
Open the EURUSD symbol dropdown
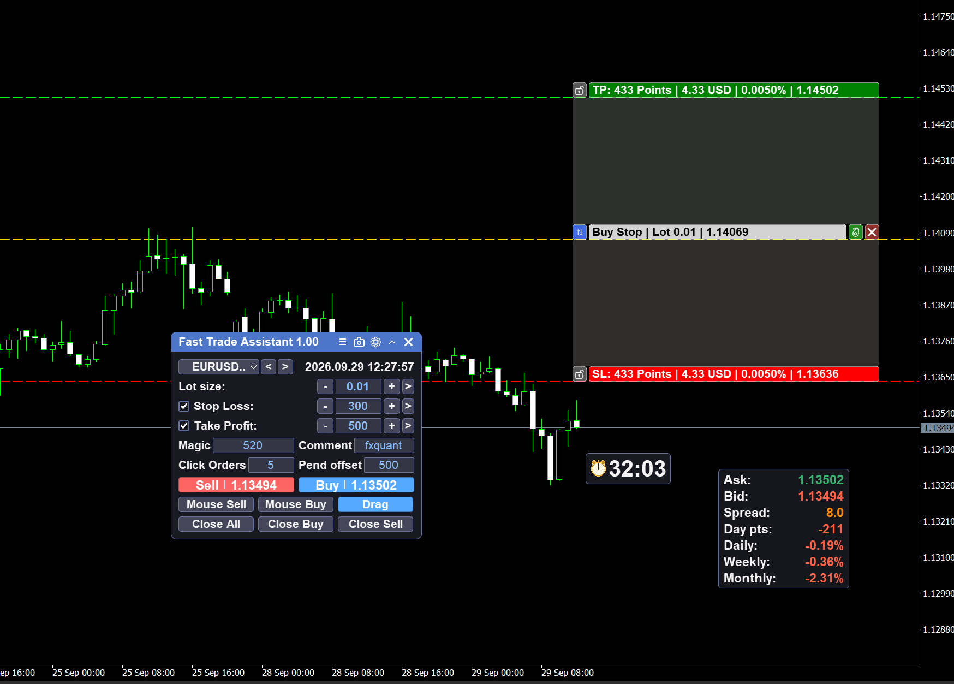click(219, 367)
